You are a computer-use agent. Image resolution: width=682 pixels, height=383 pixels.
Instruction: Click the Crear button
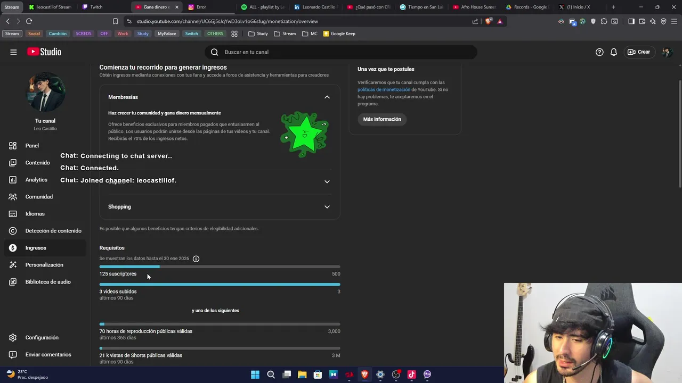click(x=639, y=52)
